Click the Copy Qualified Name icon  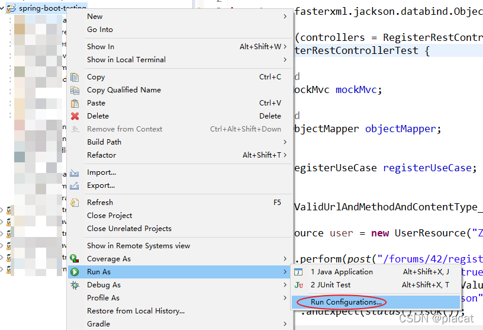(x=75, y=90)
